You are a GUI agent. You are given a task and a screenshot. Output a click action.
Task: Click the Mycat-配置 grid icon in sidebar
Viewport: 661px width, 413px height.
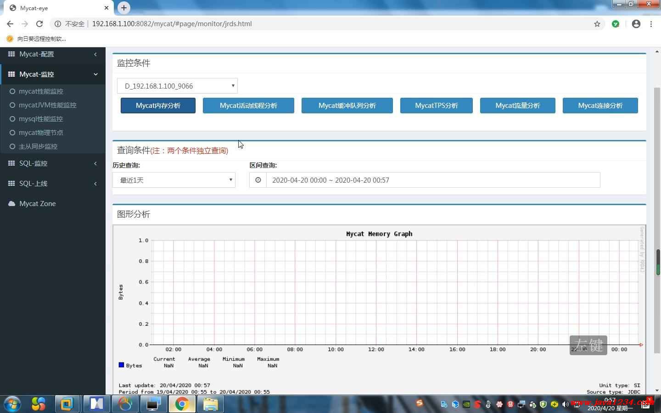pos(11,54)
